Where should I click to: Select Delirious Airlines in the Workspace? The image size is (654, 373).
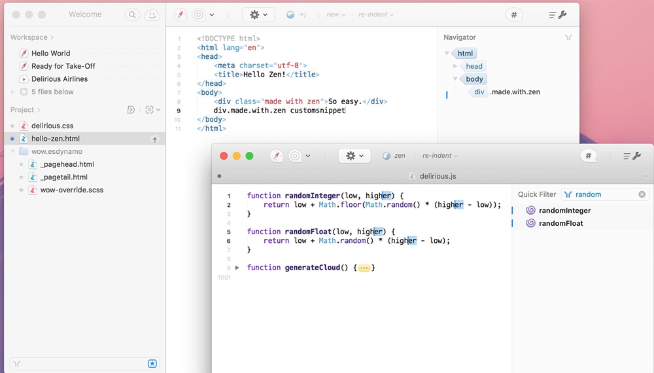59,79
